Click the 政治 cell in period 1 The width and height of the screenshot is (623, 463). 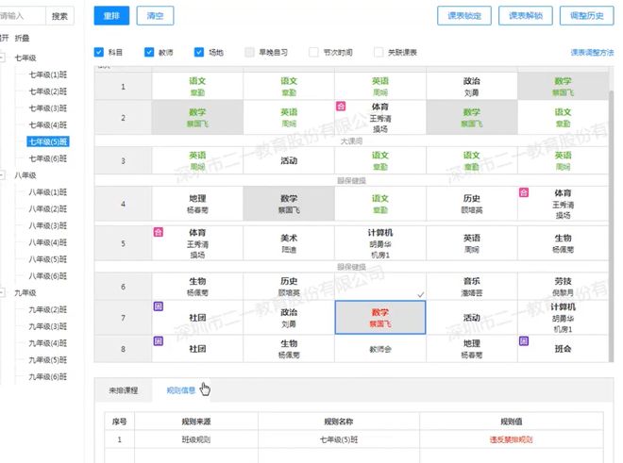click(x=472, y=86)
